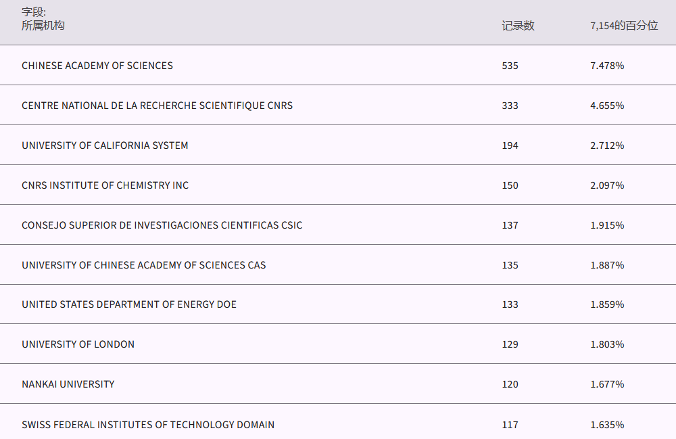This screenshot has width=676, height=439.
Task: Select the UNIVERSITY OF LONDON entry
Action: (x=78, y=344)
